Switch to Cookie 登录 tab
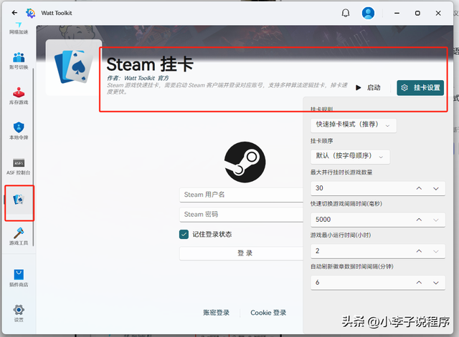The height and width of the screenshot is (337, 459). pos(268,313)
